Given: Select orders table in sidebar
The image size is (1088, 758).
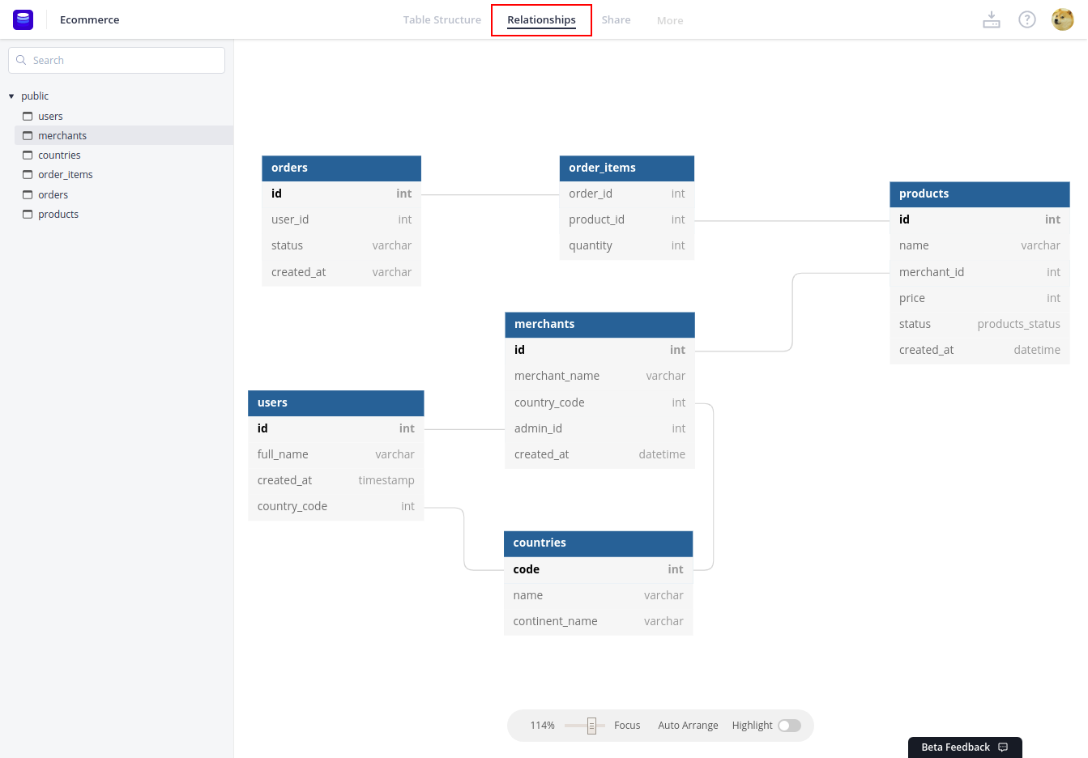Looking at the screenshot, I should (124, 194).
